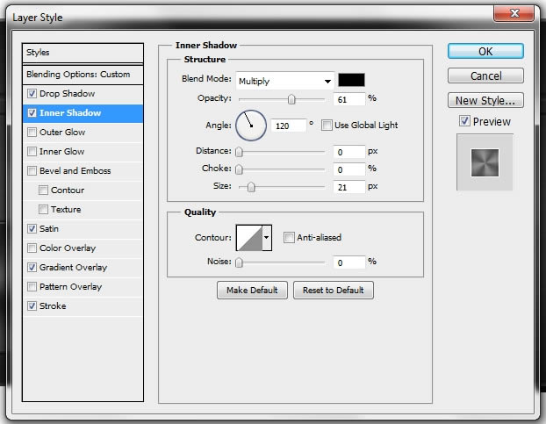The image size is (546, 424).
Task: Click the Choke value field
Action: coord(348,169)
